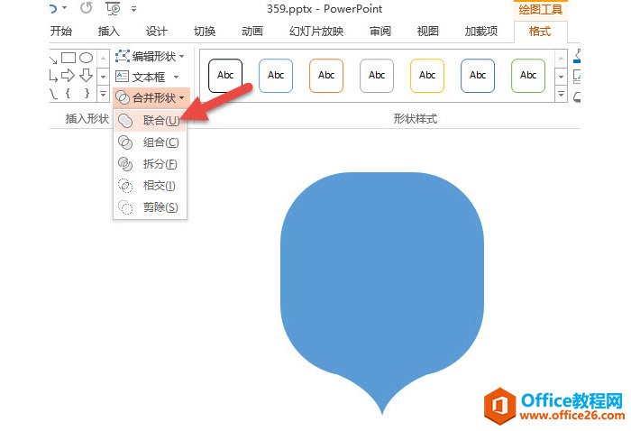The height and width of the screenshot is (431, 631).
Task: Expand the shape styles gallery
Action: pos(561,95)
